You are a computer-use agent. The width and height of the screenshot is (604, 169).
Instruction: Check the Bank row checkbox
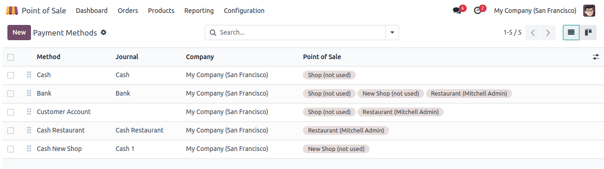coord(11,94)
